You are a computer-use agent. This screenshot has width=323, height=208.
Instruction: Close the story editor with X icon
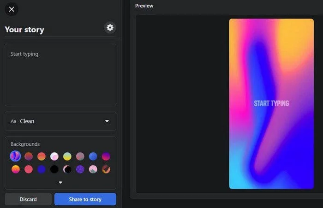pos(12,9)
